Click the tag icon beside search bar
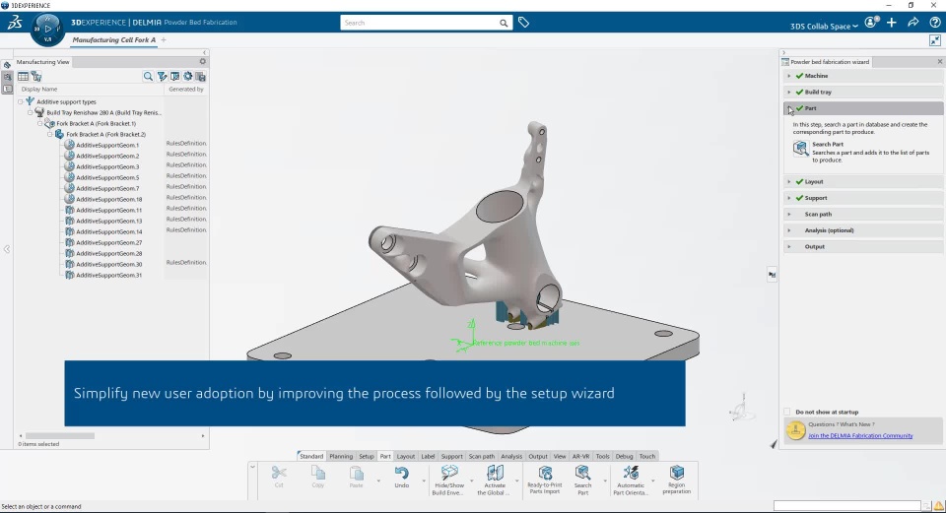The width and height of the screenshot is (946, 513). tap(523, 23)
